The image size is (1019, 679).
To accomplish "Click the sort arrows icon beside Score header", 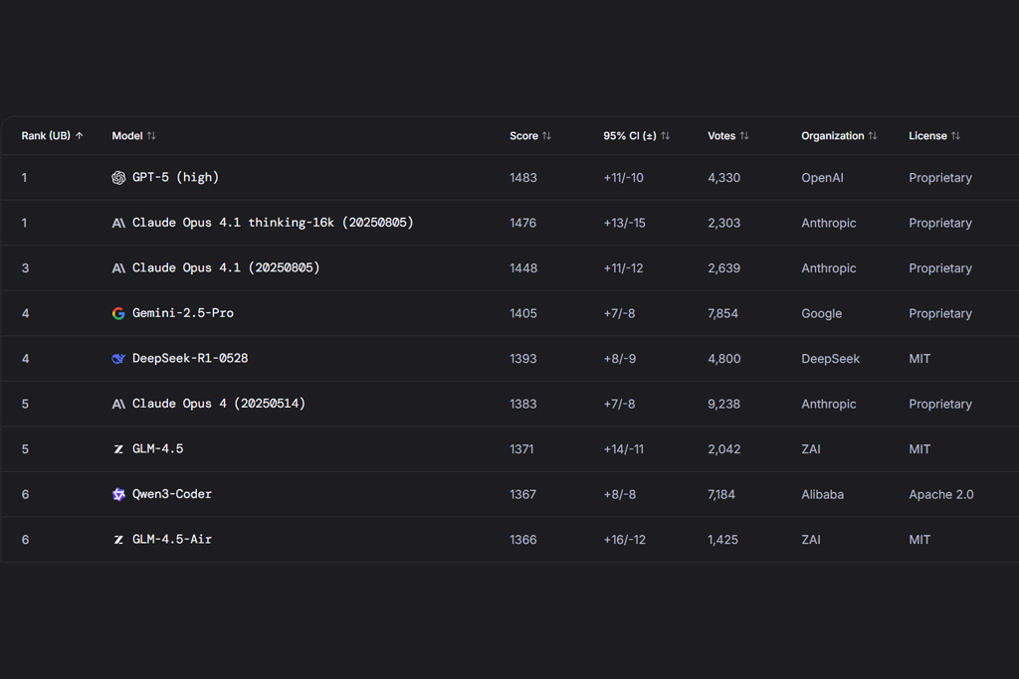I will (546, 135).
